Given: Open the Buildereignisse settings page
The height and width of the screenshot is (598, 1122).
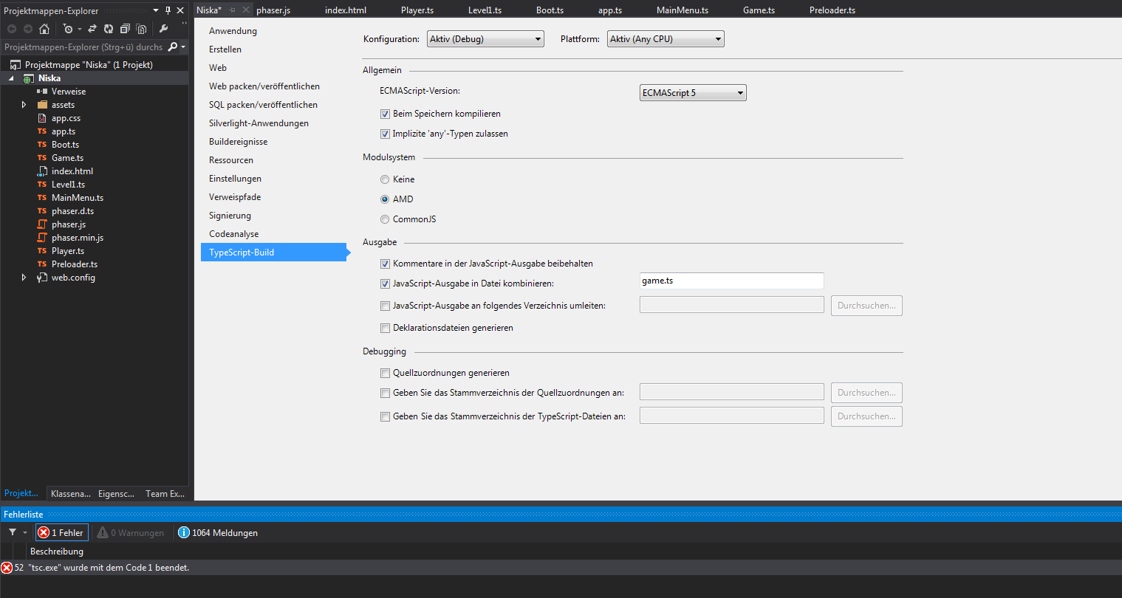Looking at the screenshot, I should [239, 142].
